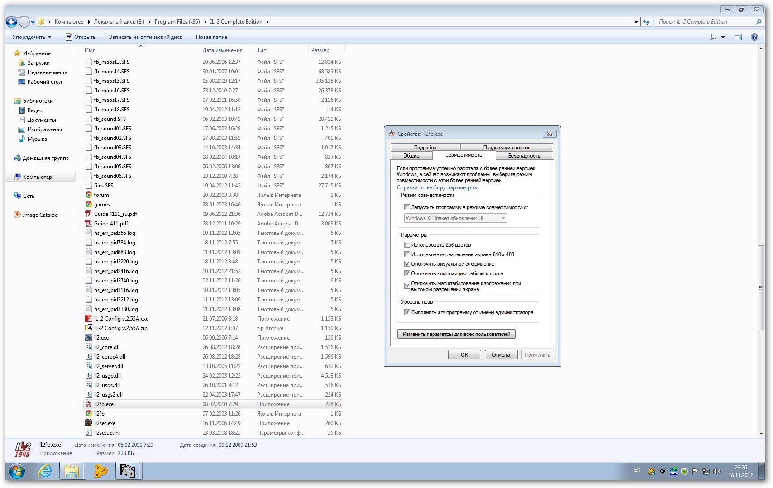Click 'Записать на оптический диск' toolbar button
The width and height of the screenshot is (773, 488).
tap(146, 37)
